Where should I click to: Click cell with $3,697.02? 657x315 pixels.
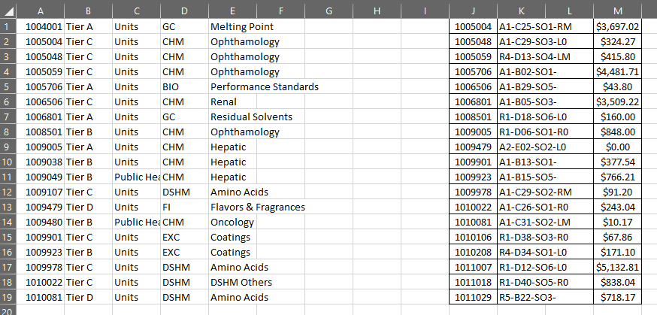[617, 26]
